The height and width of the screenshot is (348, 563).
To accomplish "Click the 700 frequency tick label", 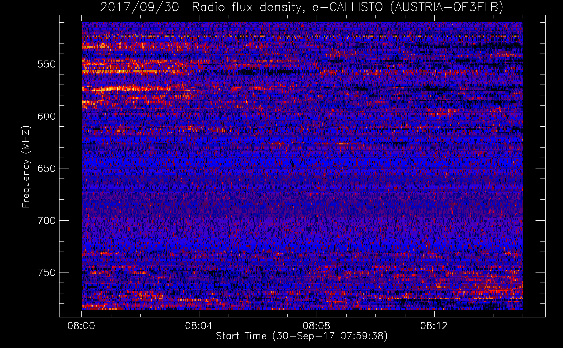I will pyautogui.click(x=46, y=221).
